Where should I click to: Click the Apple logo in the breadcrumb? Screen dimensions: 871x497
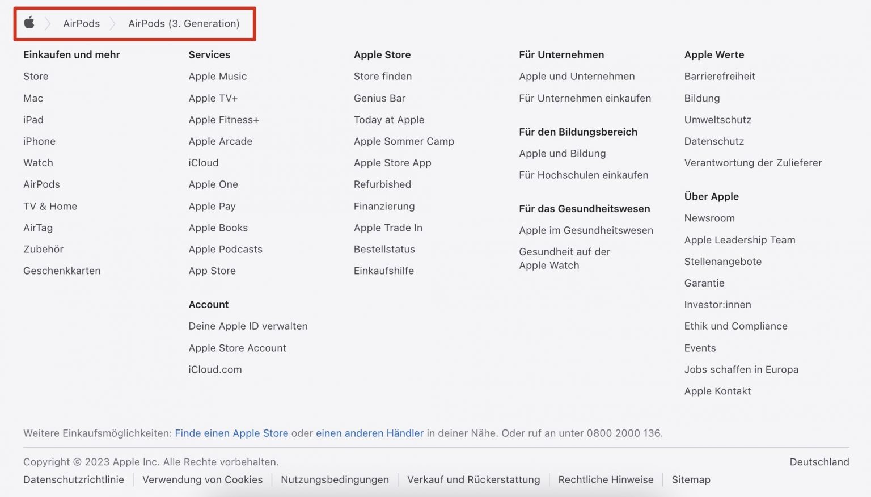[x=29, y=23]
